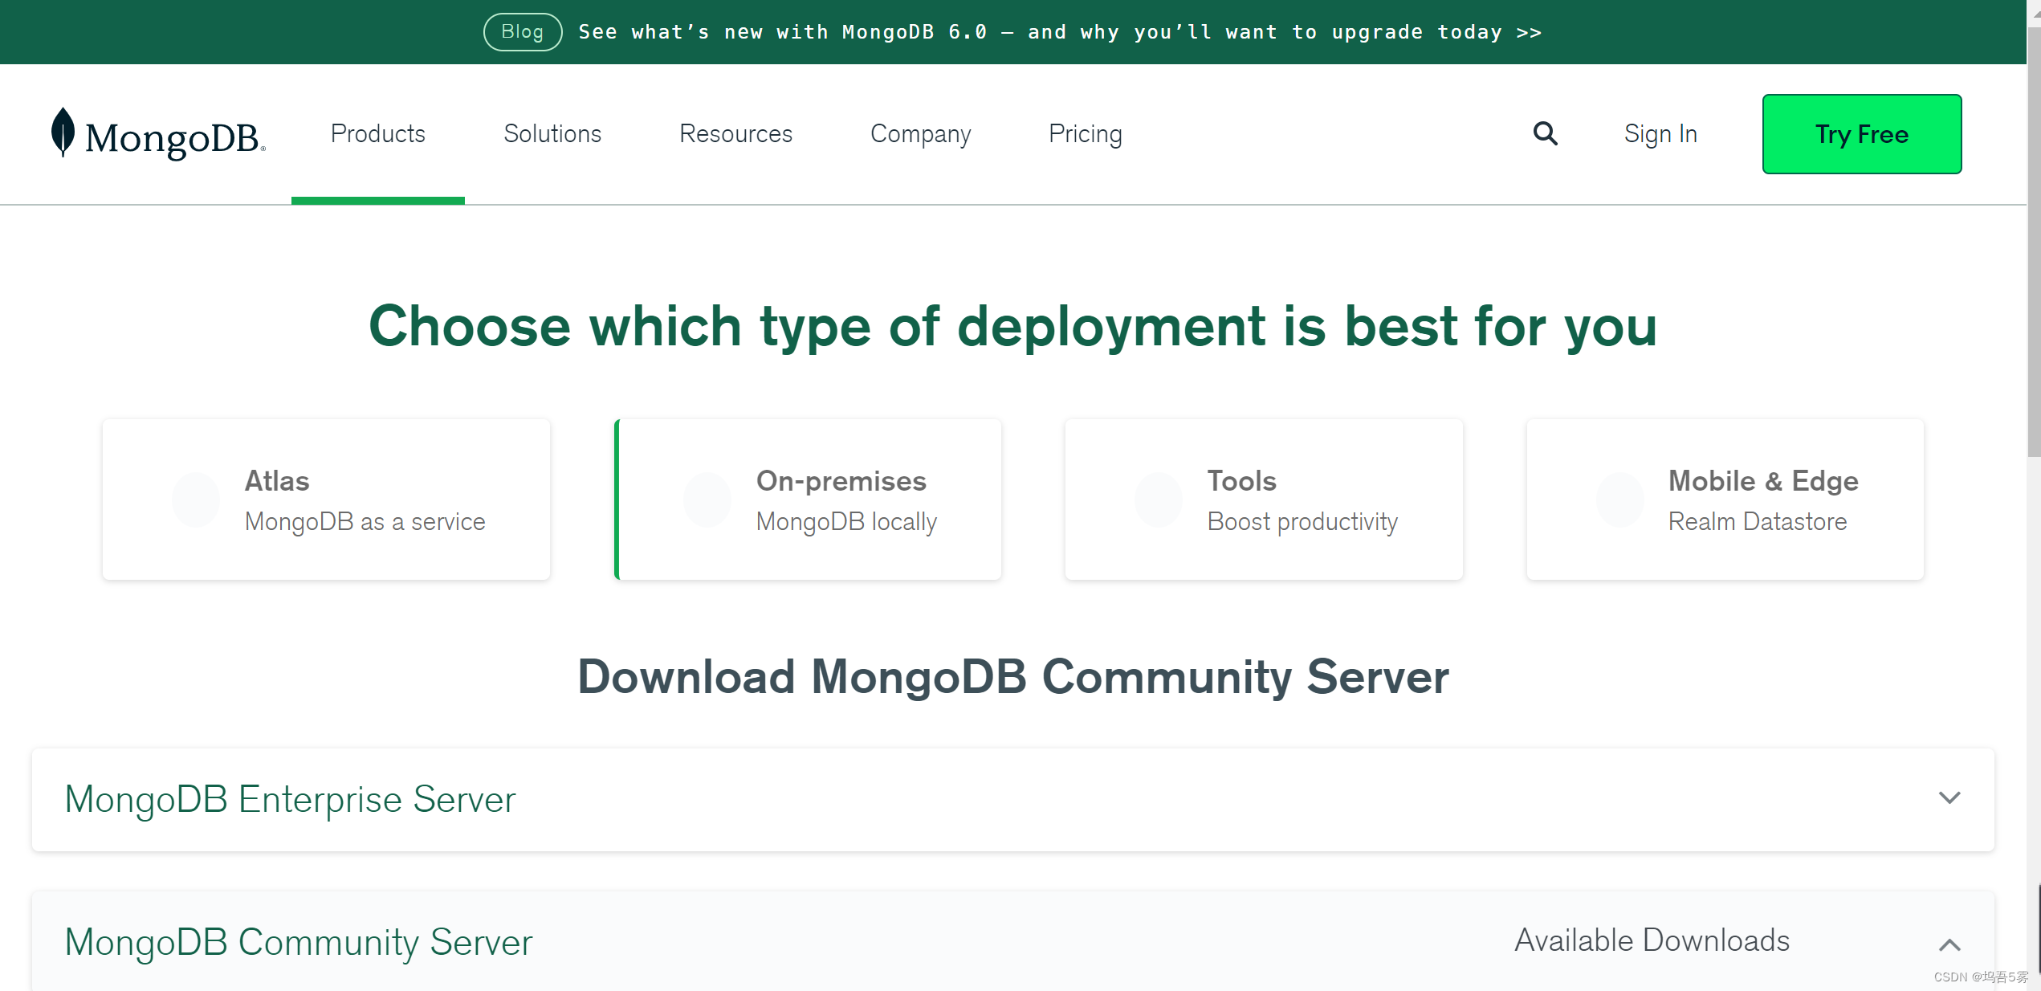The width and height of the screenshot is (2041, 991).
Task: Click the Blog badge in the banner
Action: (522, 31)
